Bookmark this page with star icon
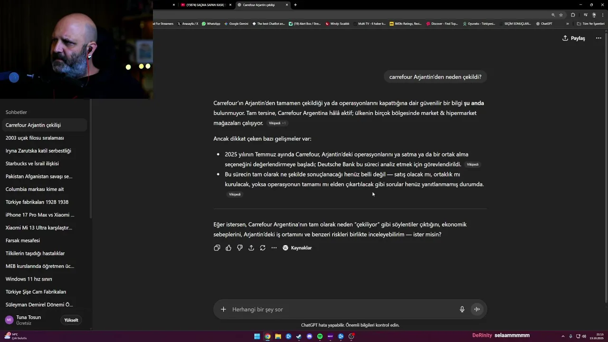 pos(561,15)
